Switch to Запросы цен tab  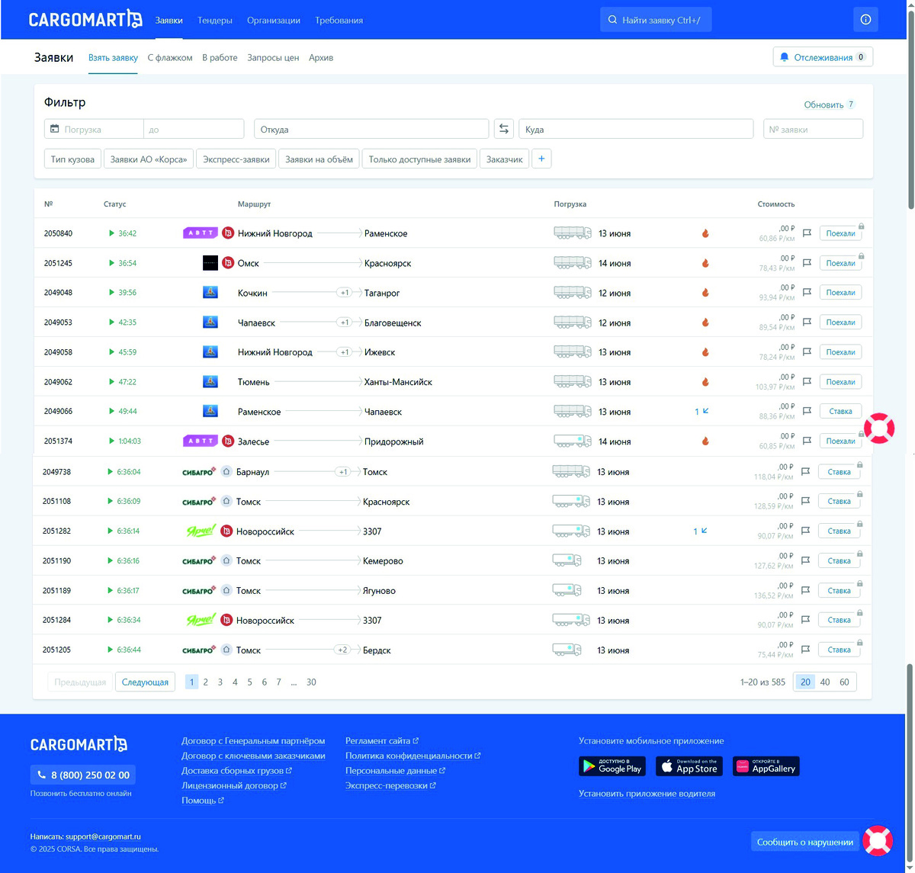click(273, 58)
